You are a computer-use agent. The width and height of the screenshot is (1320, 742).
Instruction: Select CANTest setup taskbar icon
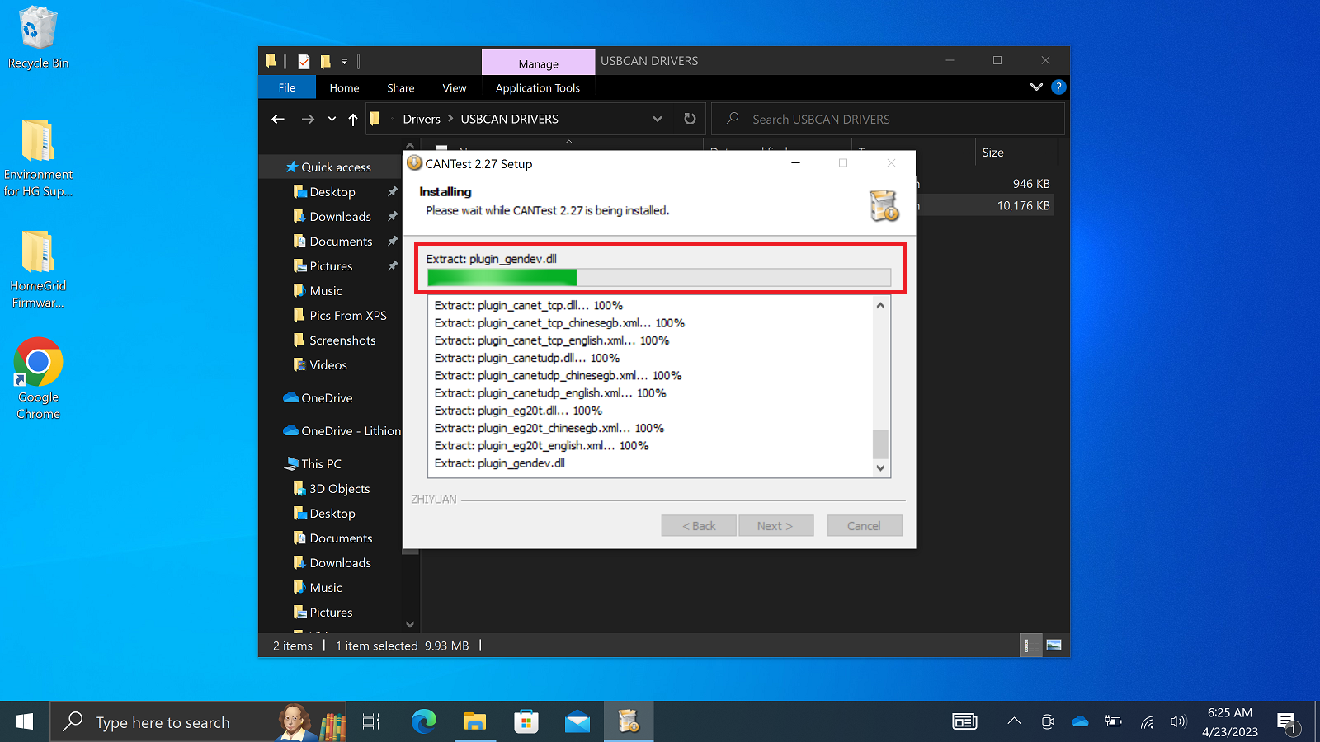point(629,722)
